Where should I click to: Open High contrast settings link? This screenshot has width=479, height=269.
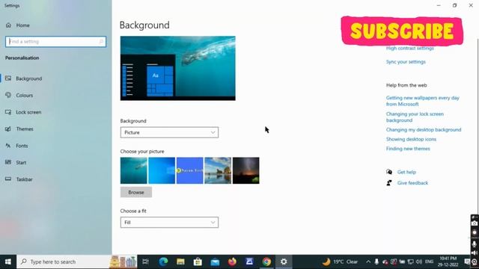[x=410, y=48]
